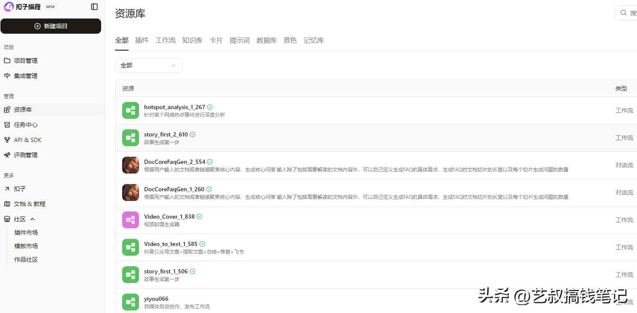637x313 pixels.
Task: Click the 新建项目 button
Action: (51, 26)
